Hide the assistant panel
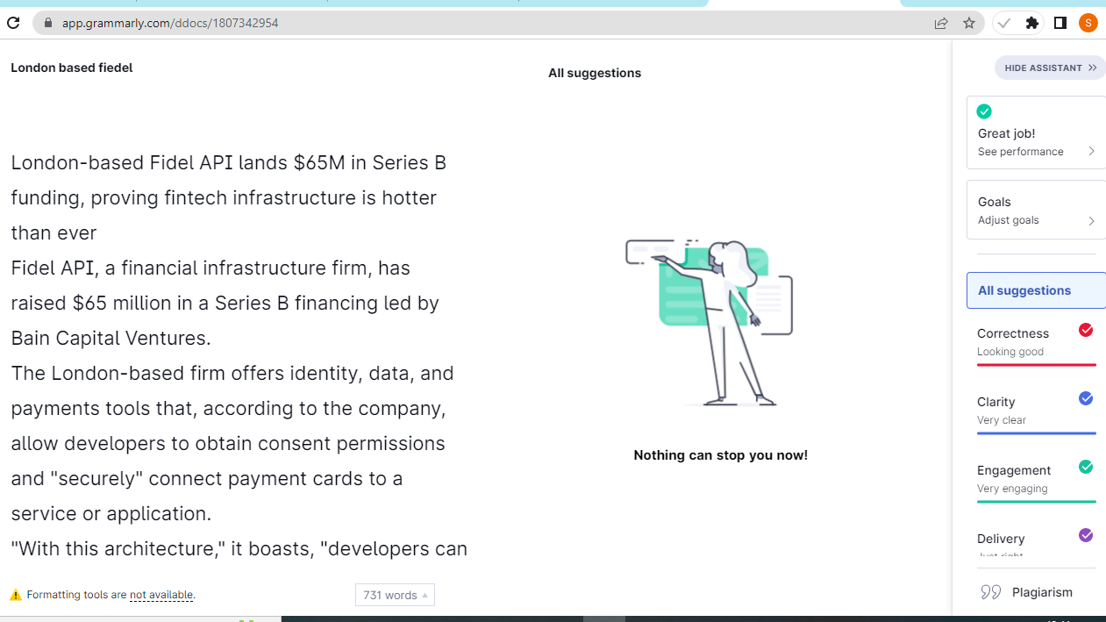The width and height of the screenshot is (1106, 622). (x=1050, y=68)
